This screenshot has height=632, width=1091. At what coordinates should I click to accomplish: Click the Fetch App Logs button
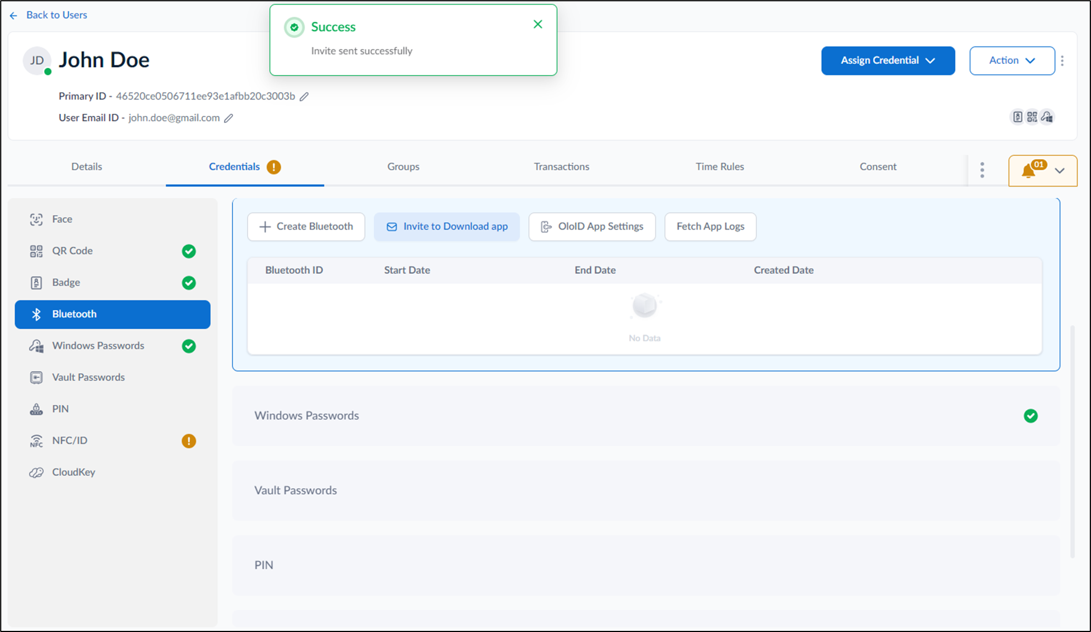coord(710,227)
